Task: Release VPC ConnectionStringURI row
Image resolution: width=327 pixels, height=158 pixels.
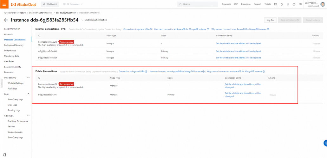Action: [x=317, y=44]
